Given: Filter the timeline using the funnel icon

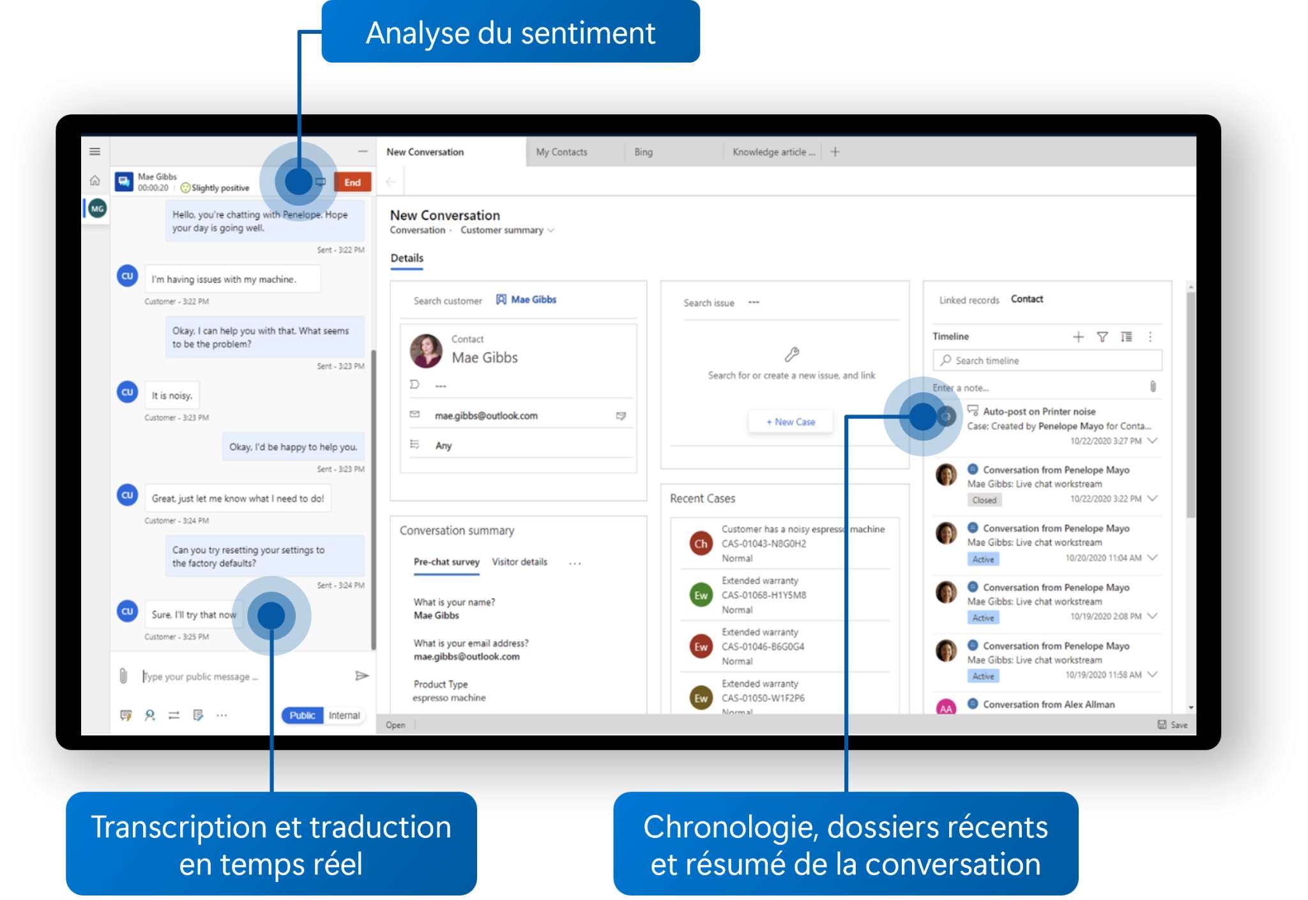Looking at the screenshot, I should point(1102,338).
